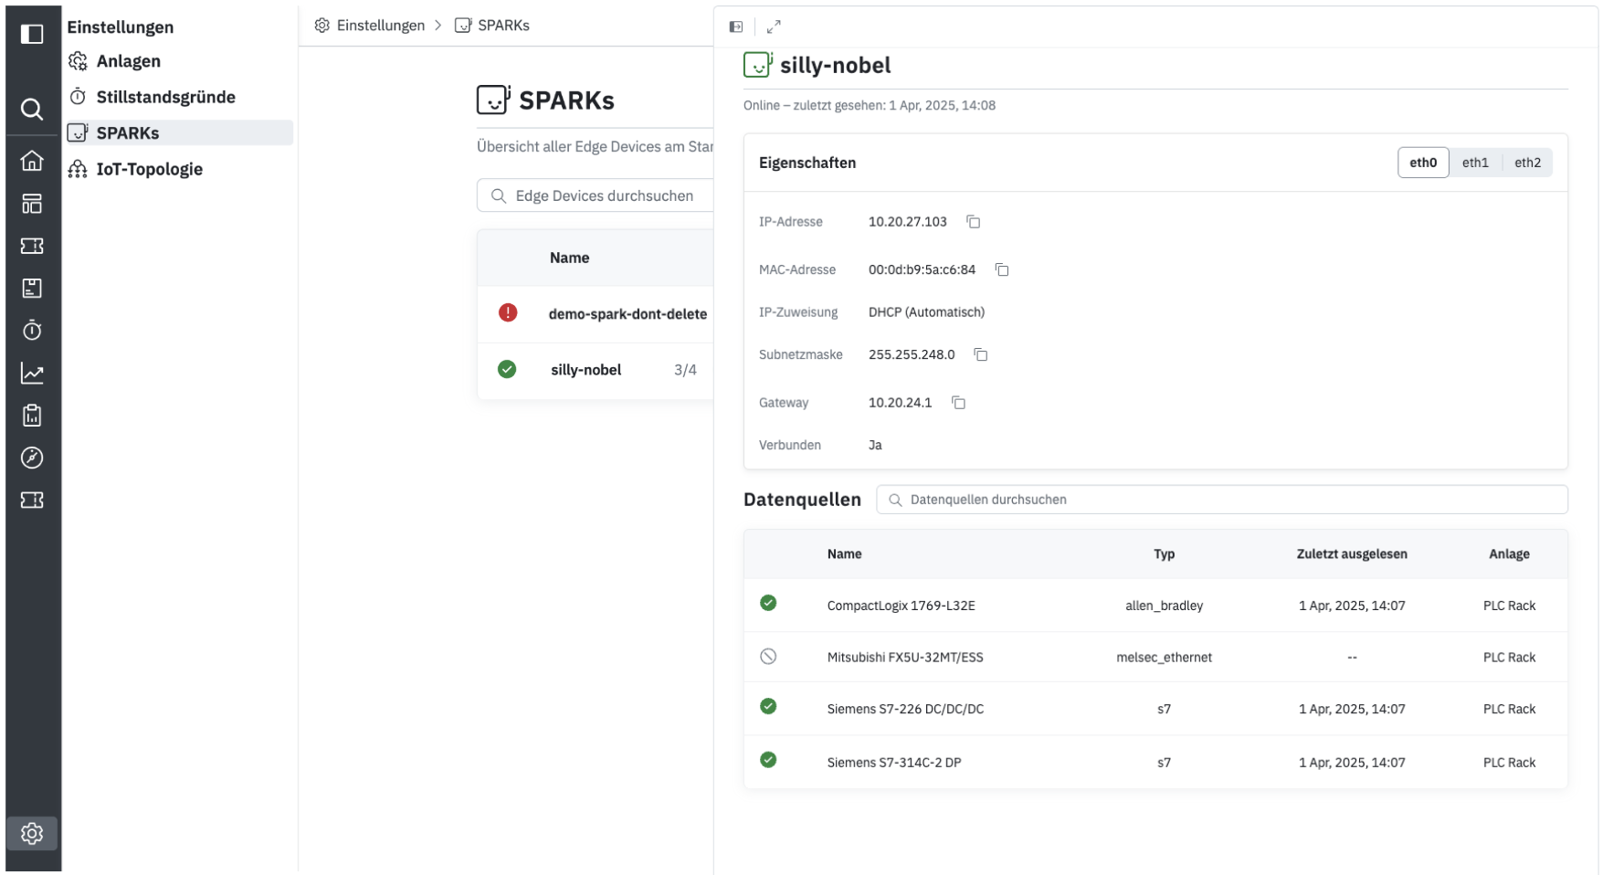
Task: Go to home via sidebar icon
Action: coord(32,161)
